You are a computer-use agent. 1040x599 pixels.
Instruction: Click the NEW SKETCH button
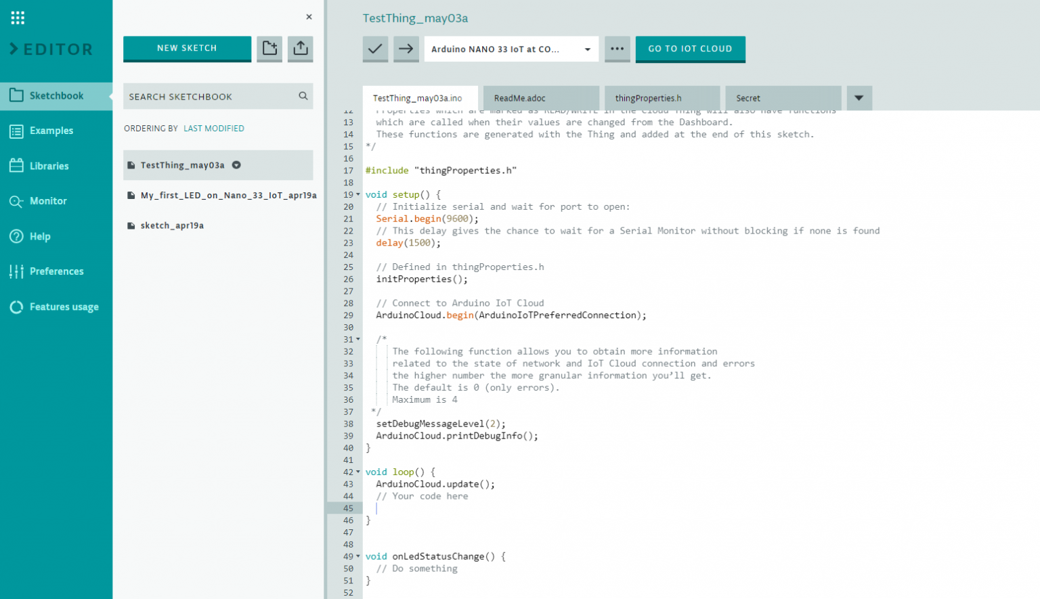tap(187, 48)
